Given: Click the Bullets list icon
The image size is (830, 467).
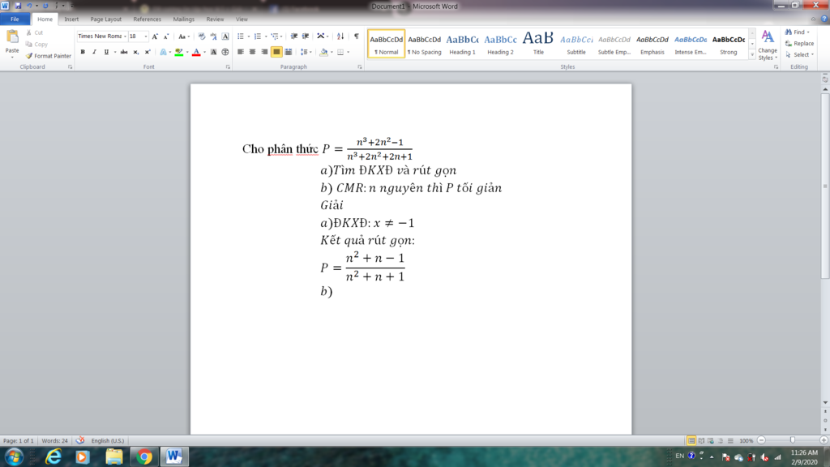Looking at the screenshot, I should click(240, 36).
